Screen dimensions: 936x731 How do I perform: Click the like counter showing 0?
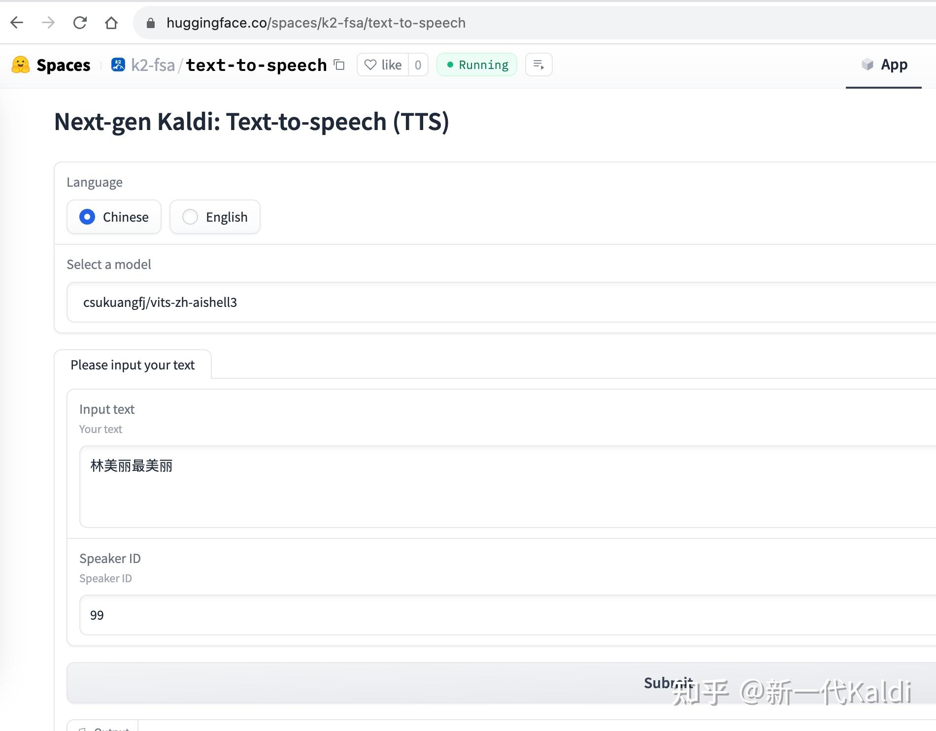tap(417, 65)
